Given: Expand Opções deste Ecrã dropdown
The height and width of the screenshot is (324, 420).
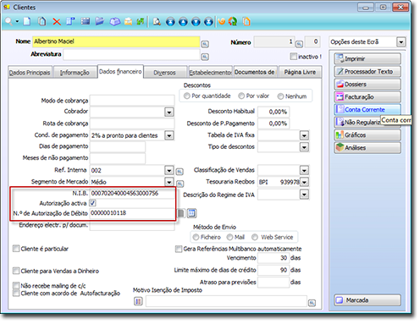Looking at the screenshot, I should 401,42.
